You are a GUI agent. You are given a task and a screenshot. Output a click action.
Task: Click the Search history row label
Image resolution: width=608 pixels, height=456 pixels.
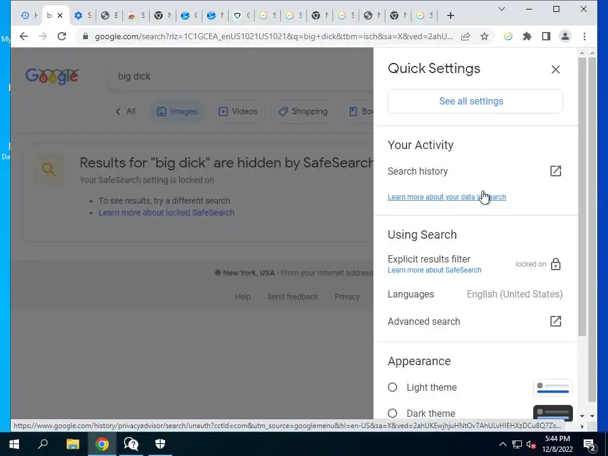[x=417, y=172]
